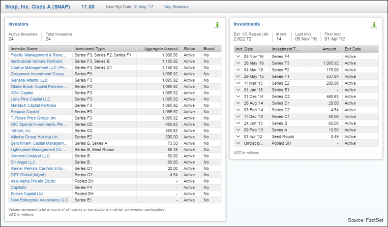Open Coatue Management LLC investor link
The image size is (388, 227).
(x=39, y=67)
